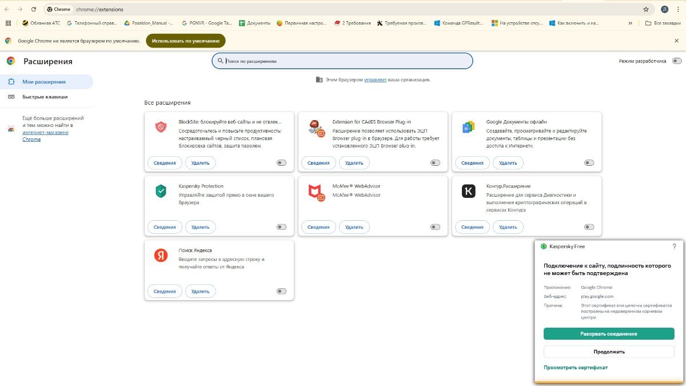
Task: Enable the BlockSite extension toggle
Action: 281,163
